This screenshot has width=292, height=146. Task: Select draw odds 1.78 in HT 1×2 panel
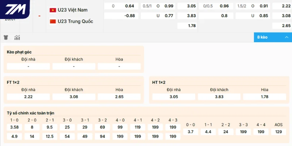(x=265, y=97)
